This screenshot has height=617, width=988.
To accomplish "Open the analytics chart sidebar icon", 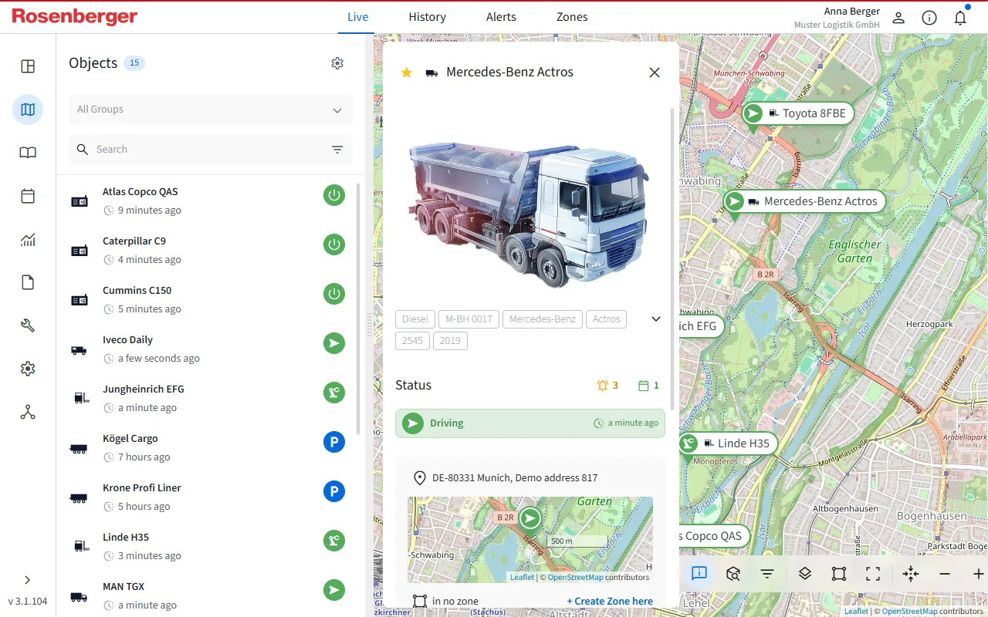I will (x=28, y=239).
